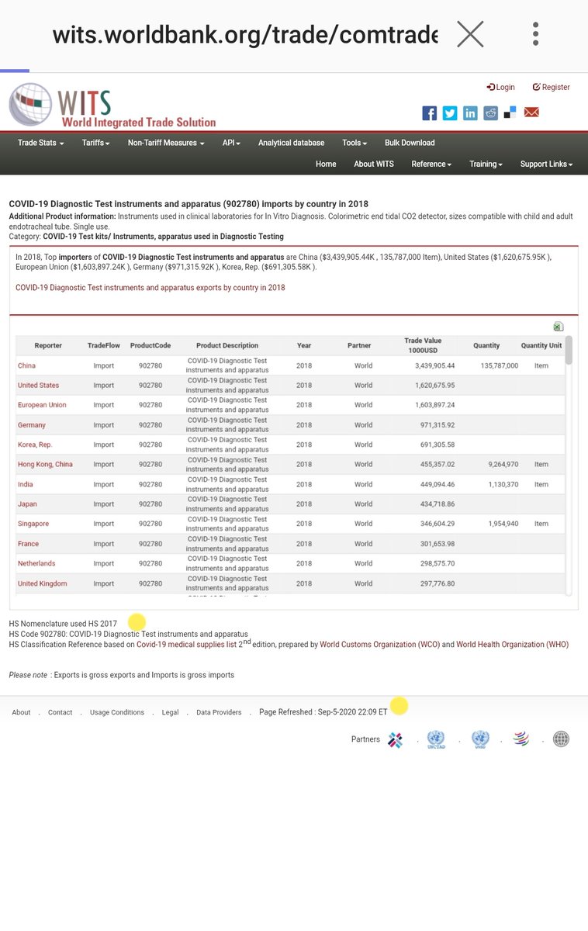This screenshot has height=931, width=588.
Task: Open European Union reporter link
Action: click(x=42, y=405)
